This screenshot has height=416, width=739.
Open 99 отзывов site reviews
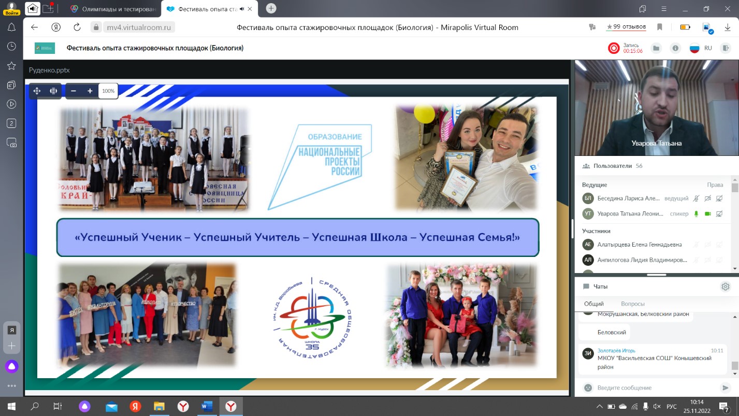pos(626,27)
